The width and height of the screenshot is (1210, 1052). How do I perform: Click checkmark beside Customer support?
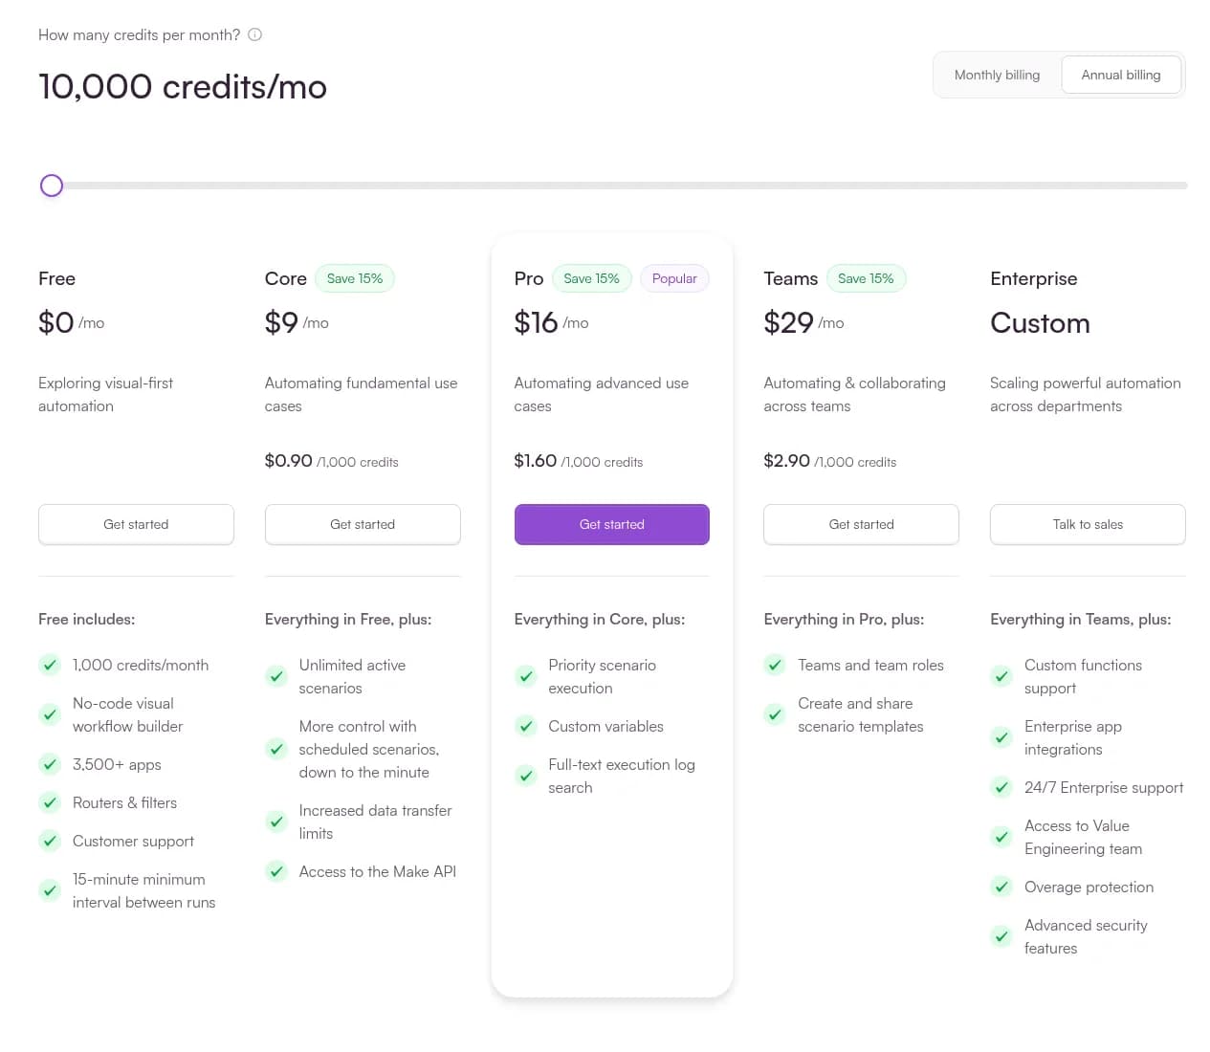pyautogui.click(x=50, y=841)
